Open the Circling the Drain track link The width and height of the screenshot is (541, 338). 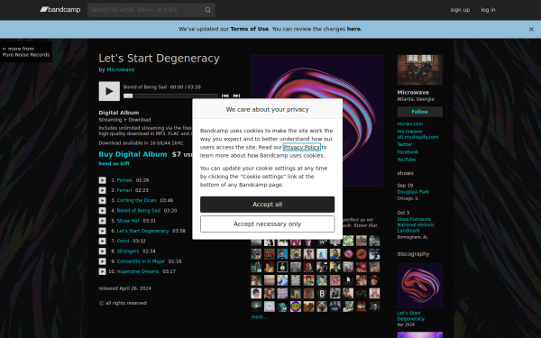pyautogui.click(x=136, y=200)
